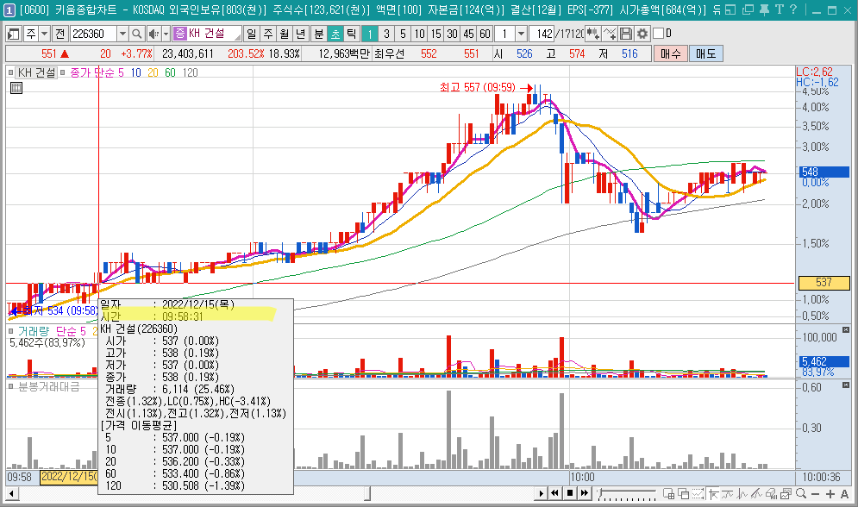Click the add candlestick chart icon
This screenshot has width=858, height=507.
tap(592, 34)
